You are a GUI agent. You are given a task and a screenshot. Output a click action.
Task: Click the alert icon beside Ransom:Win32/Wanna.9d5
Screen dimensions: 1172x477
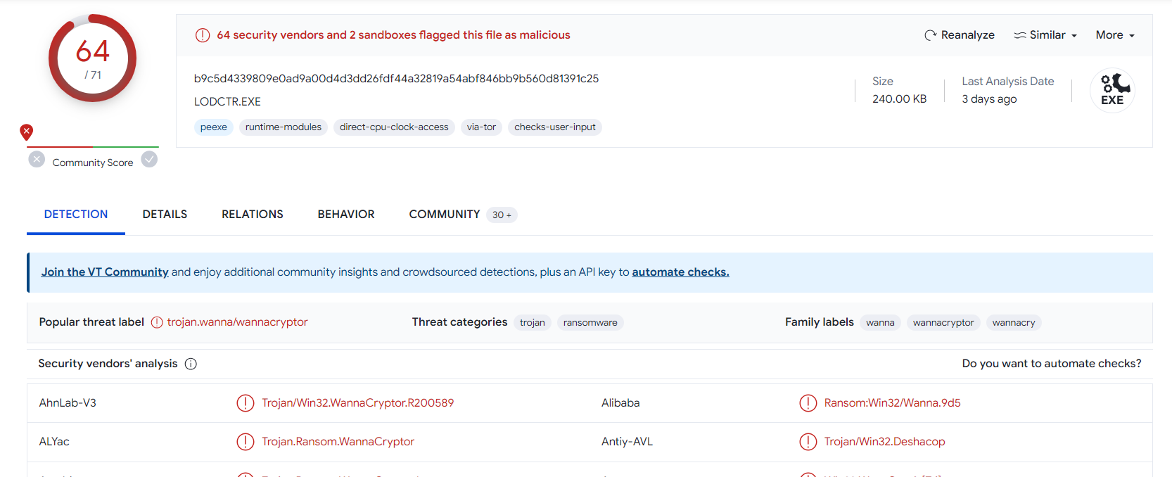coord(808,403)
